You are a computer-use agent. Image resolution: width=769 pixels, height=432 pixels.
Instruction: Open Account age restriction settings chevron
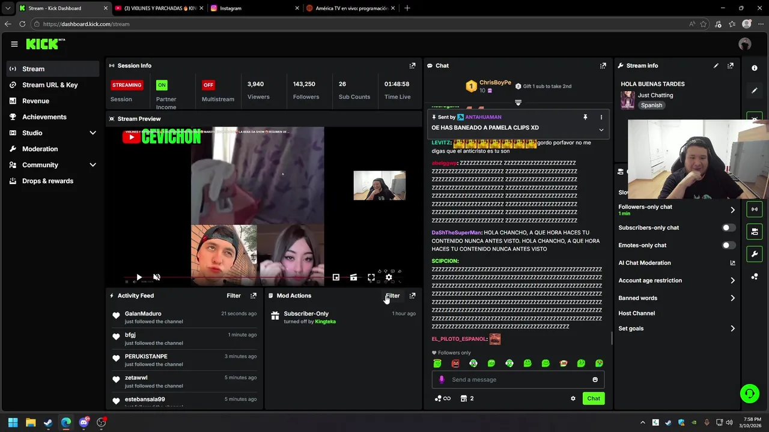tap(732, 280)
